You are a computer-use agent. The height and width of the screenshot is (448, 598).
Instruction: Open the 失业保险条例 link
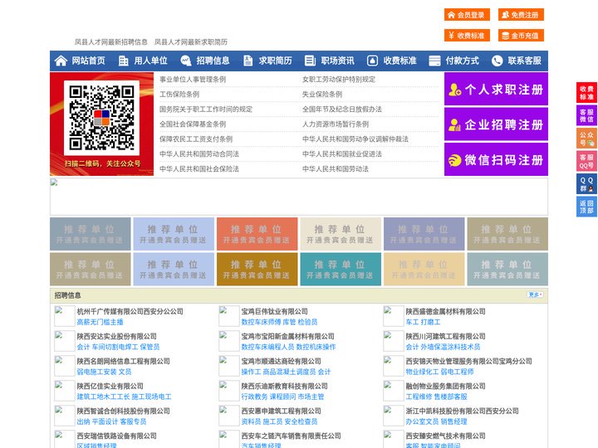322,94
